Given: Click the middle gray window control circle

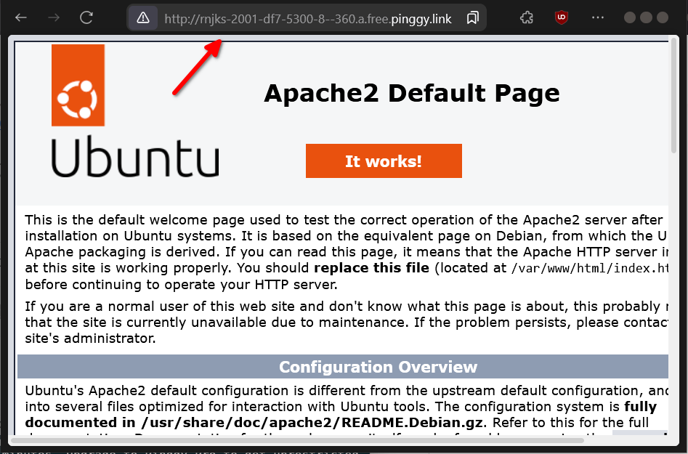Looking at the screenshot, I should click(x=646, y=17).
